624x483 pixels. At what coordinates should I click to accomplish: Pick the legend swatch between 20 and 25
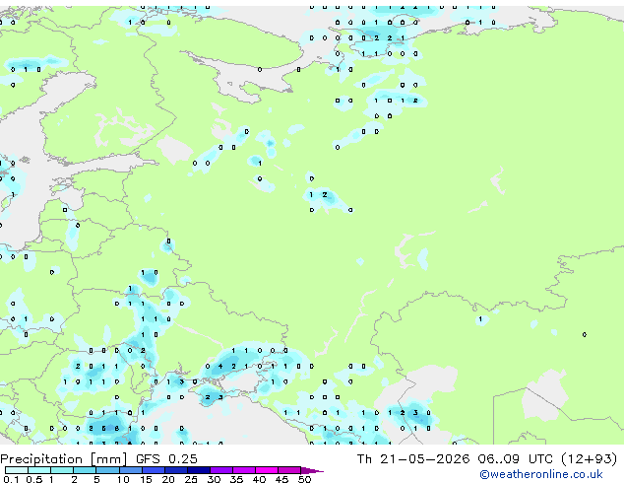click(x=176, y=470)
